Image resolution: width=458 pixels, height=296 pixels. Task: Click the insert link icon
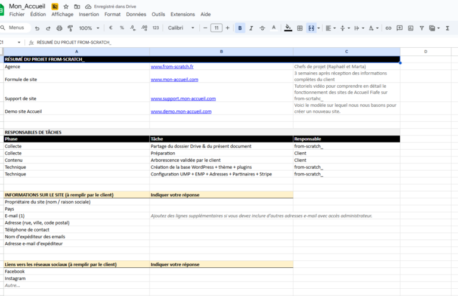(x=388, y=28)
